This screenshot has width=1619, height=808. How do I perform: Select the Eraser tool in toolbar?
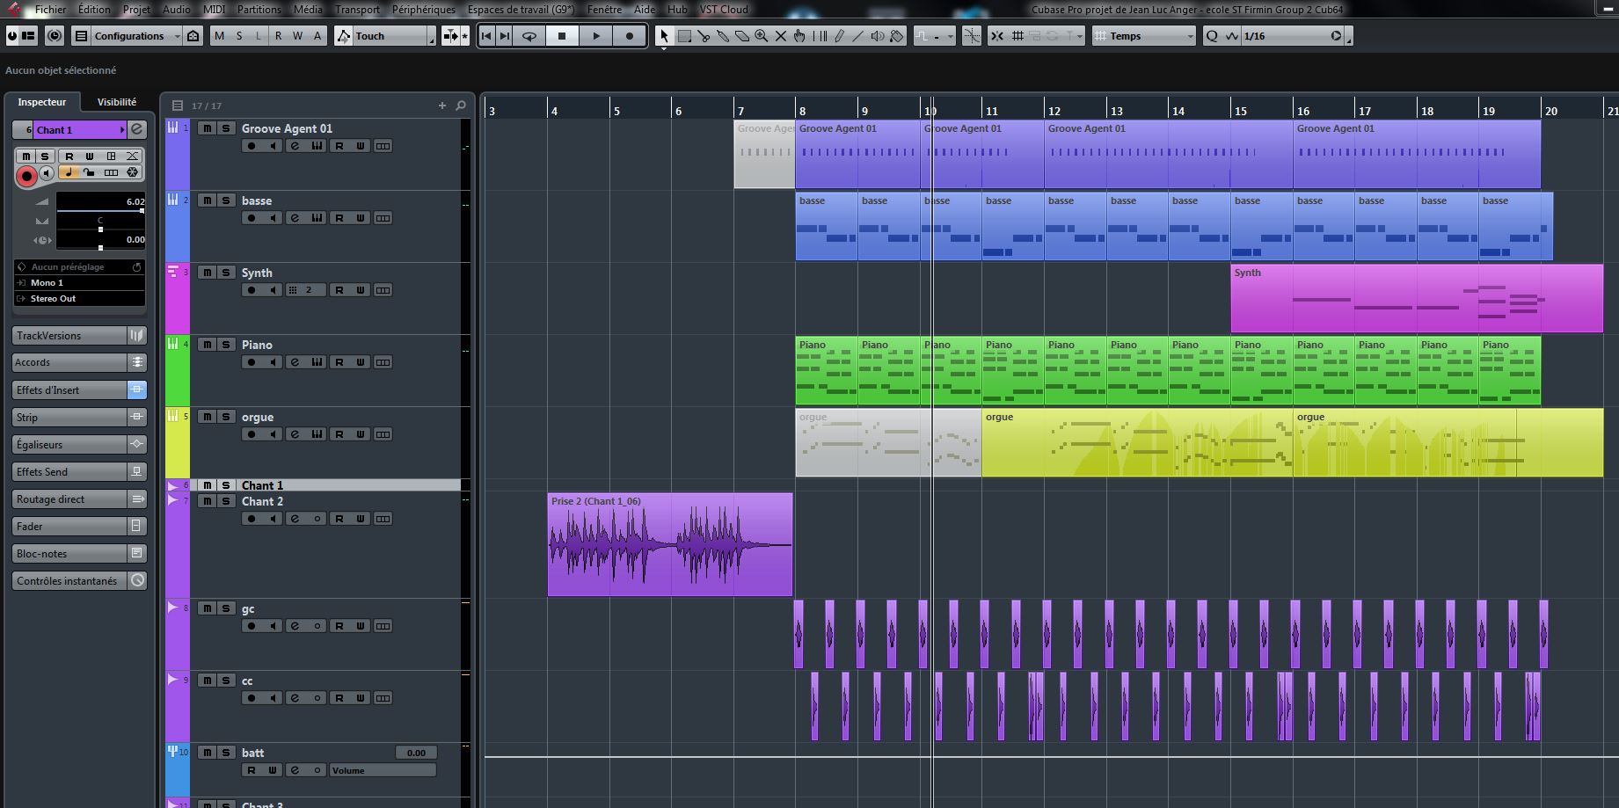click(x=742, y=36)
